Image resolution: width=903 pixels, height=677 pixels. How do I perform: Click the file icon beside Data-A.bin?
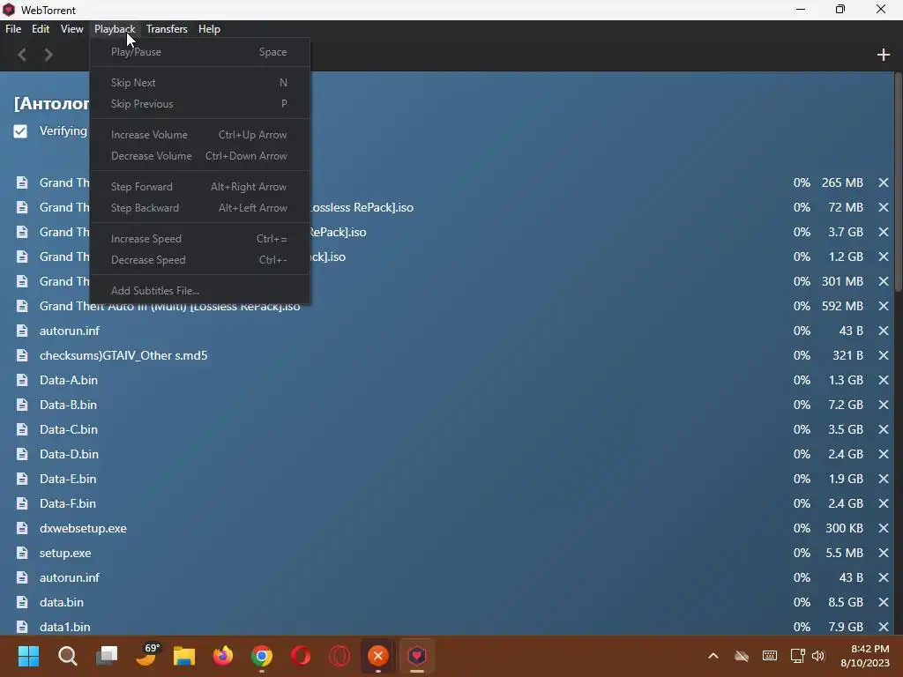pos(22,380)
